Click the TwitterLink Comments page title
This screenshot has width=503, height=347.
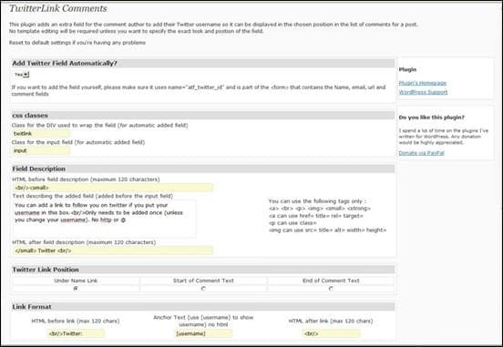click(58, 8)
